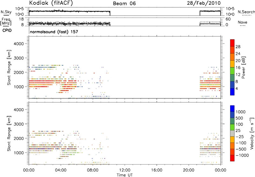The image size is (255, 177).
Task: Click the '-25' tick on Velocity colorbar
Action: 240,136
